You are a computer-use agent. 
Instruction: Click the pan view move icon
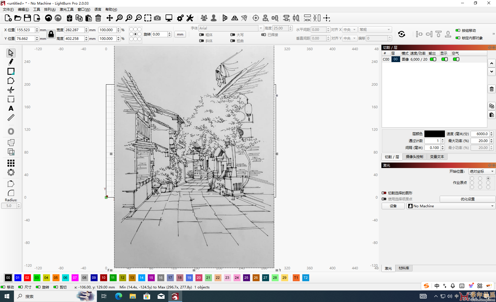[109, 18]
